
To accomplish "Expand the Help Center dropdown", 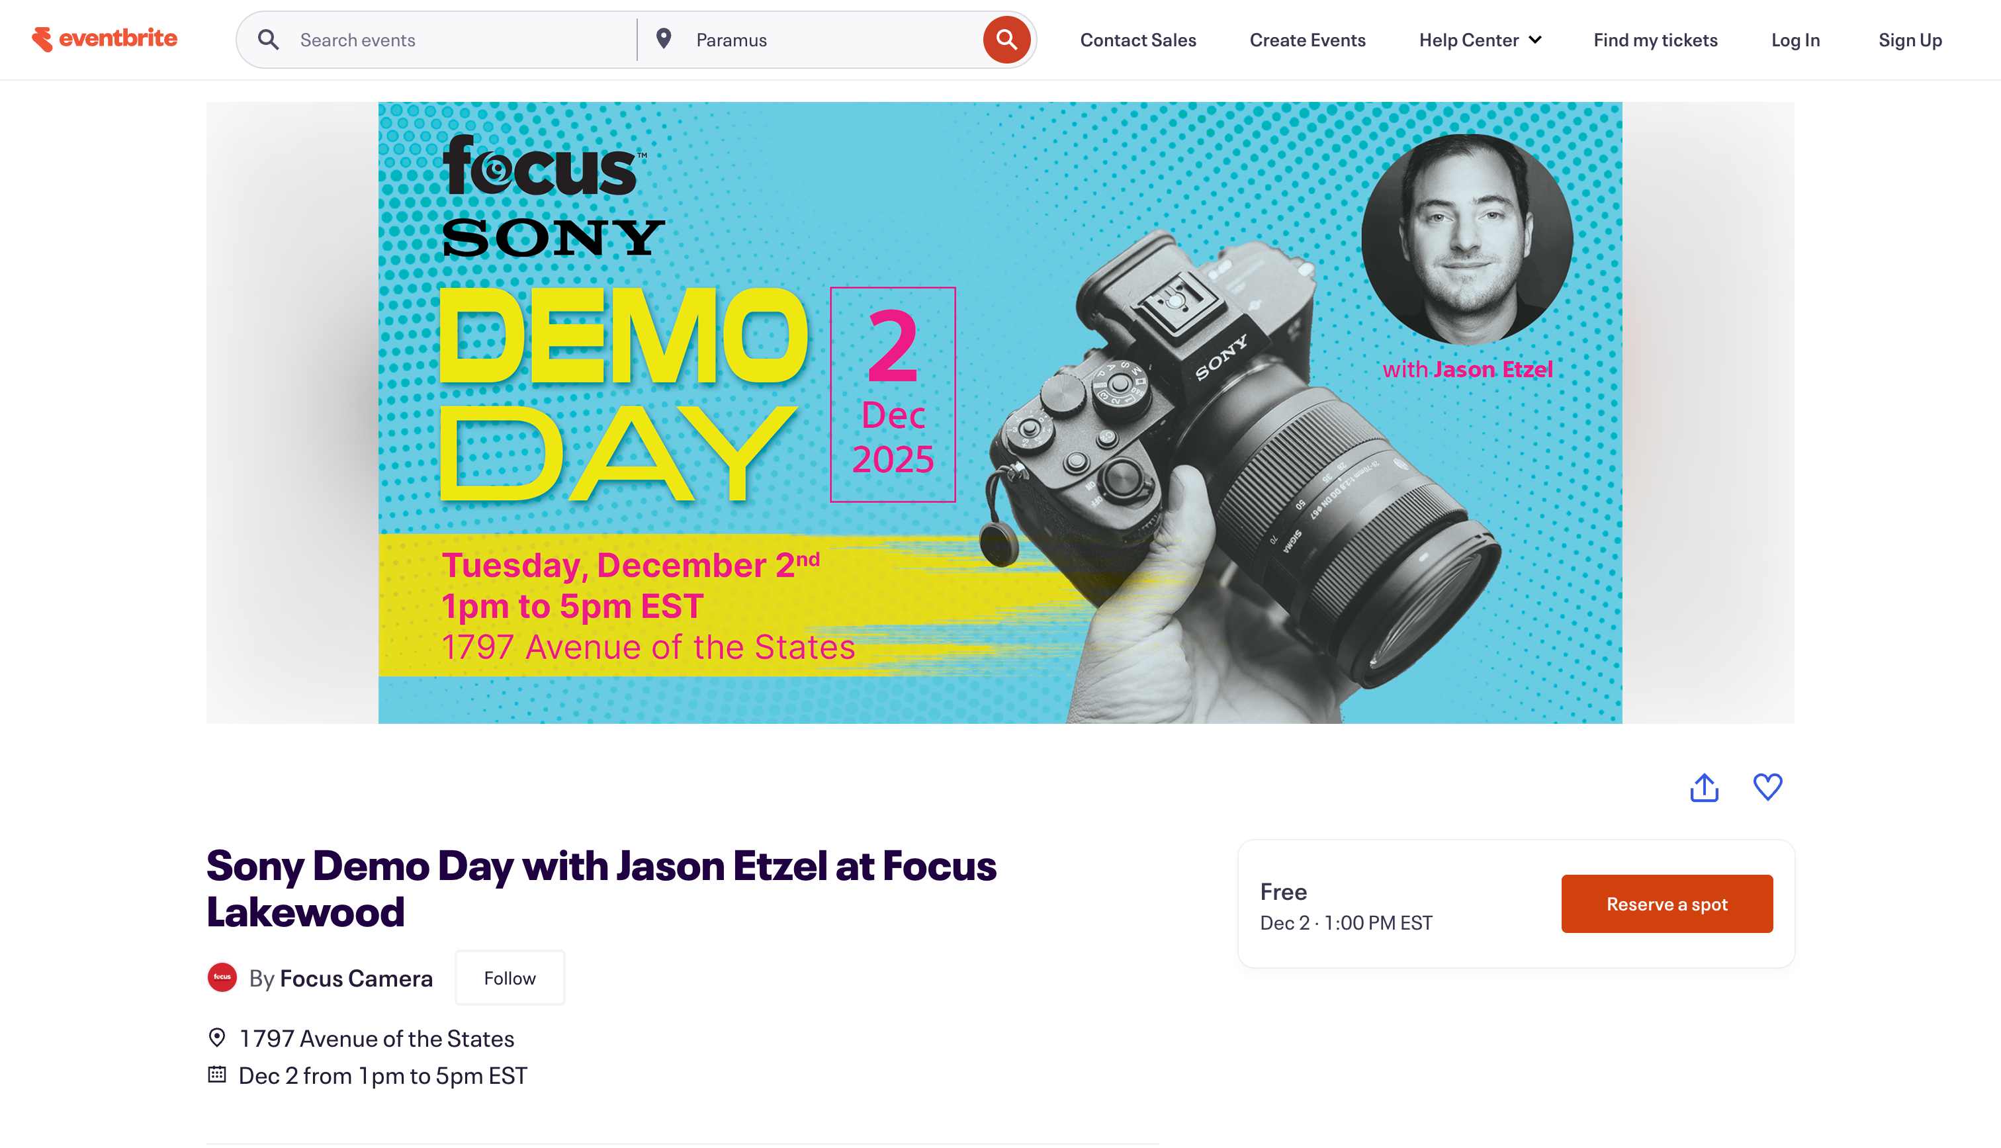I will (x=1468, y=40).
